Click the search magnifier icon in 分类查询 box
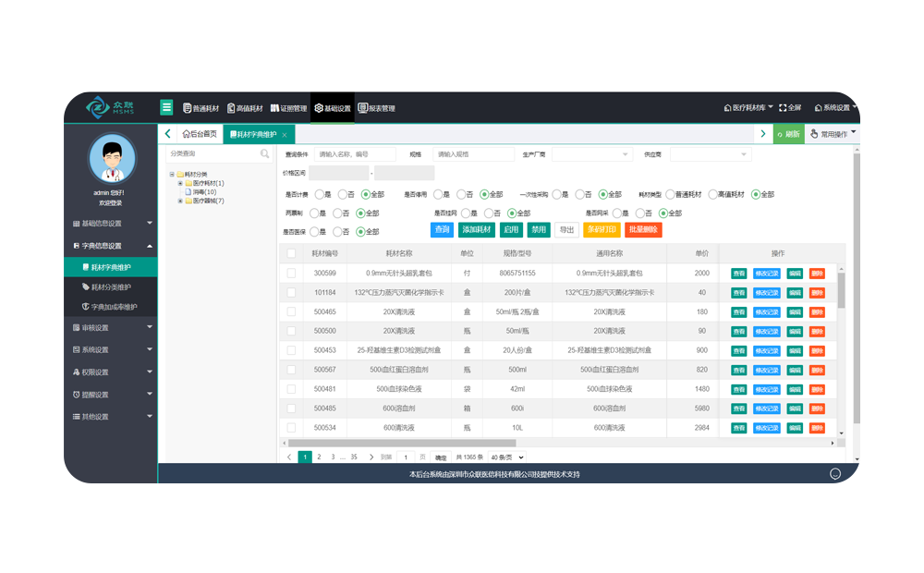 point(265,154)
